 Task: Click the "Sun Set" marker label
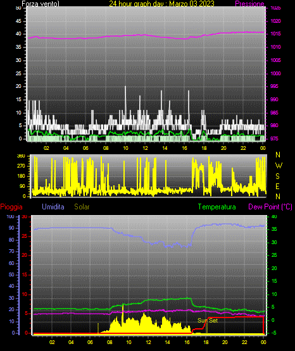[208, 321]
